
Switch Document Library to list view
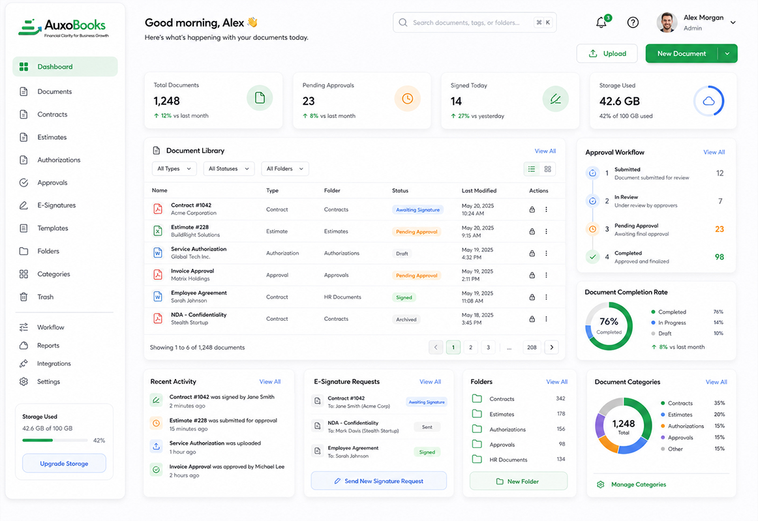[x=532, y=169]
